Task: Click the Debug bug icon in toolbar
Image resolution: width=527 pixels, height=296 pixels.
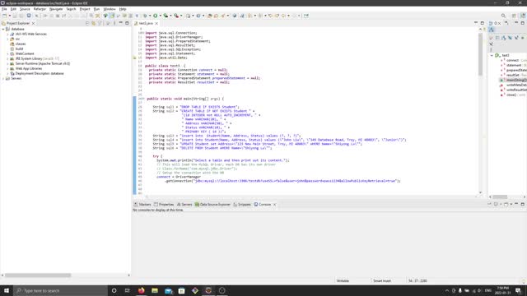Action: click(x=145, y=16)
